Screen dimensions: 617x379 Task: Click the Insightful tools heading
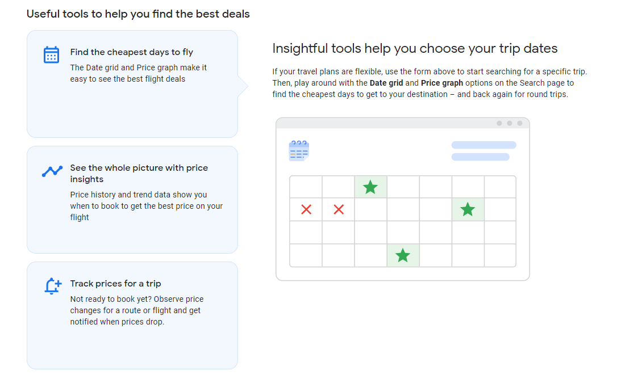[415, 48]
